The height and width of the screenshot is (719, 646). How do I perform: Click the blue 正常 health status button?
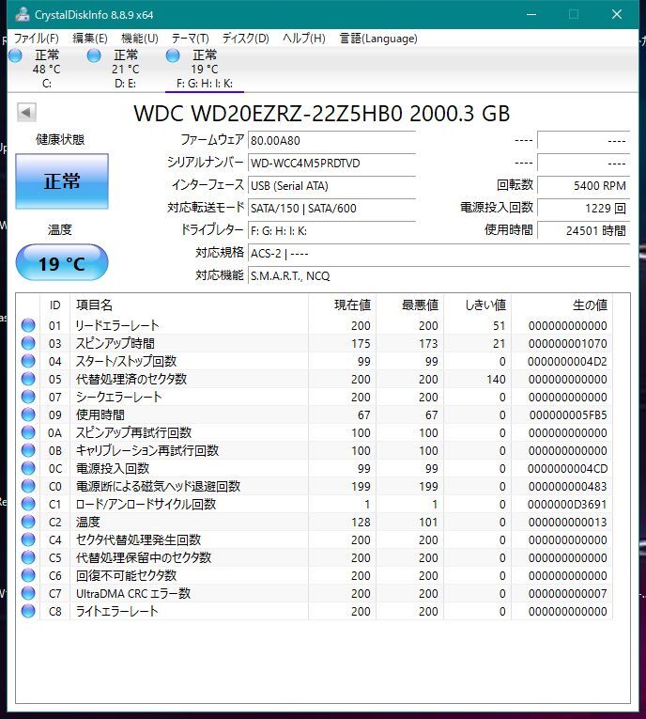pos(62,181)
